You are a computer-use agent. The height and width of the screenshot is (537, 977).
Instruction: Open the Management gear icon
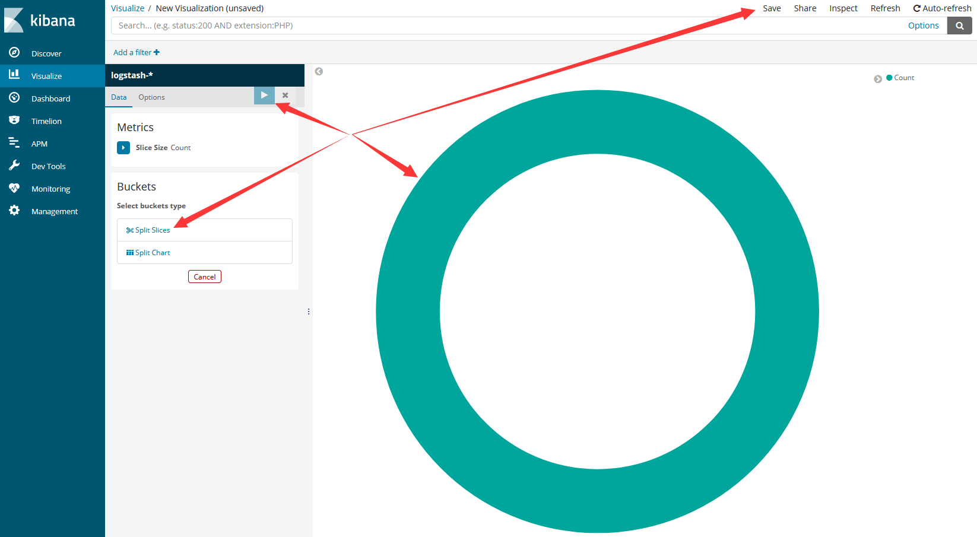(14, 211)
